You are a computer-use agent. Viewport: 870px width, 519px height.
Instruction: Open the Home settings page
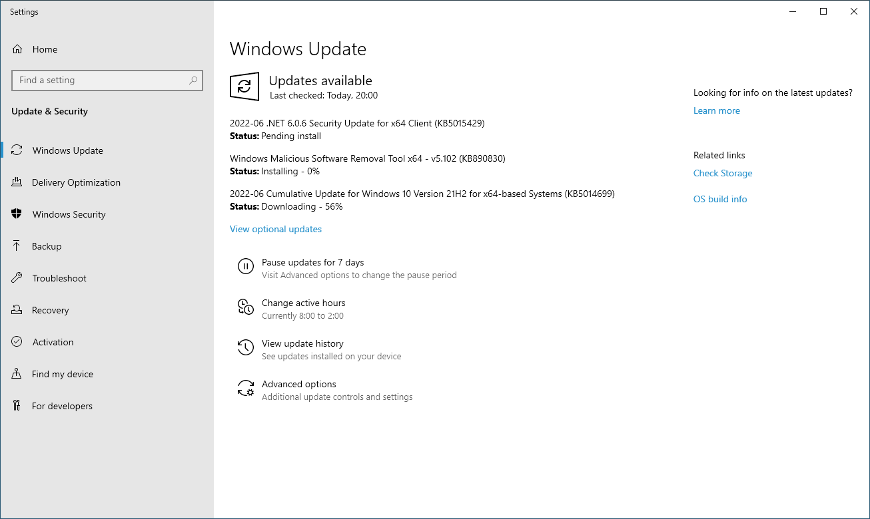(107, 49)
